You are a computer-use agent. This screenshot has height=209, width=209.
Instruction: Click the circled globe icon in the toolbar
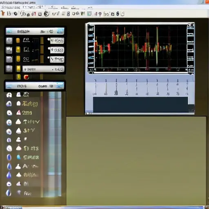(x=47, y=13)
